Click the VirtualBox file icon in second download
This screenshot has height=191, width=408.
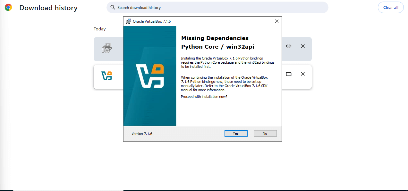pos(106,76)
